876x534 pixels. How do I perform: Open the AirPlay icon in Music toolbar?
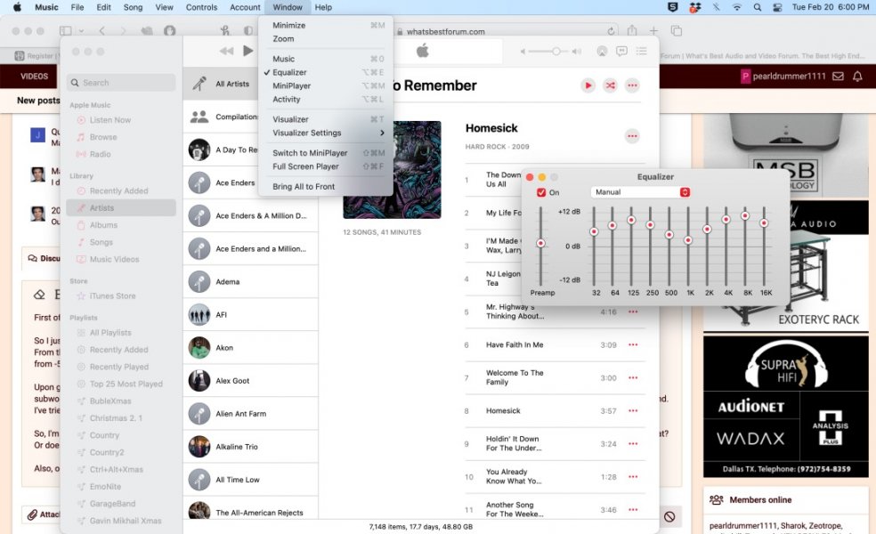tap(603, 52)
